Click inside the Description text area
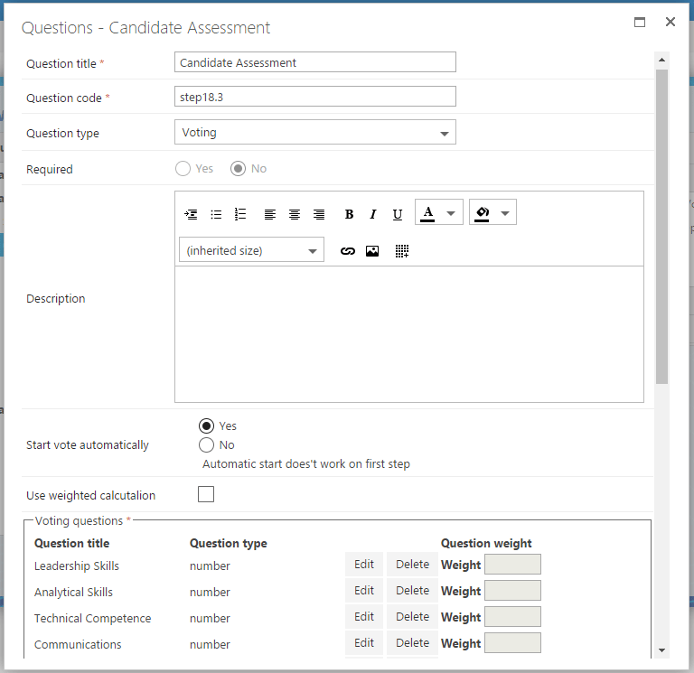Image resolution: width=694 pixels, height=673 pixels. 409,334
